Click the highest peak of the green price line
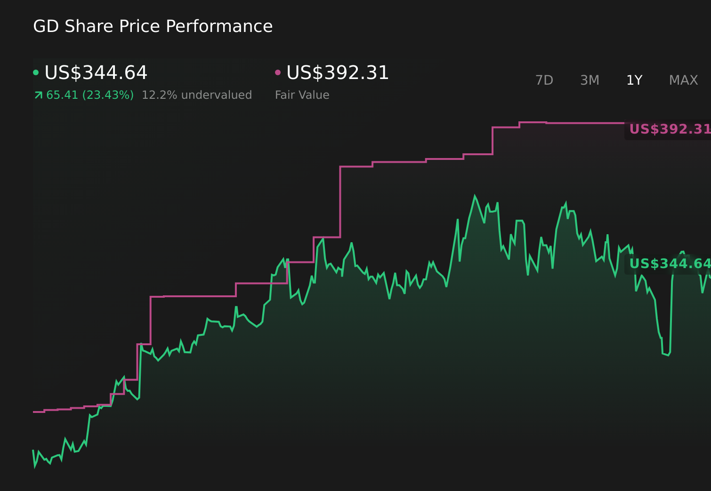The image size is (711, 491). [475, 196]
